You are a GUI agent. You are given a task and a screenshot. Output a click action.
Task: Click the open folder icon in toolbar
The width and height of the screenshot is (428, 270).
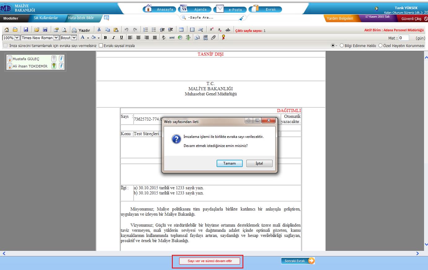coord(37,30)
